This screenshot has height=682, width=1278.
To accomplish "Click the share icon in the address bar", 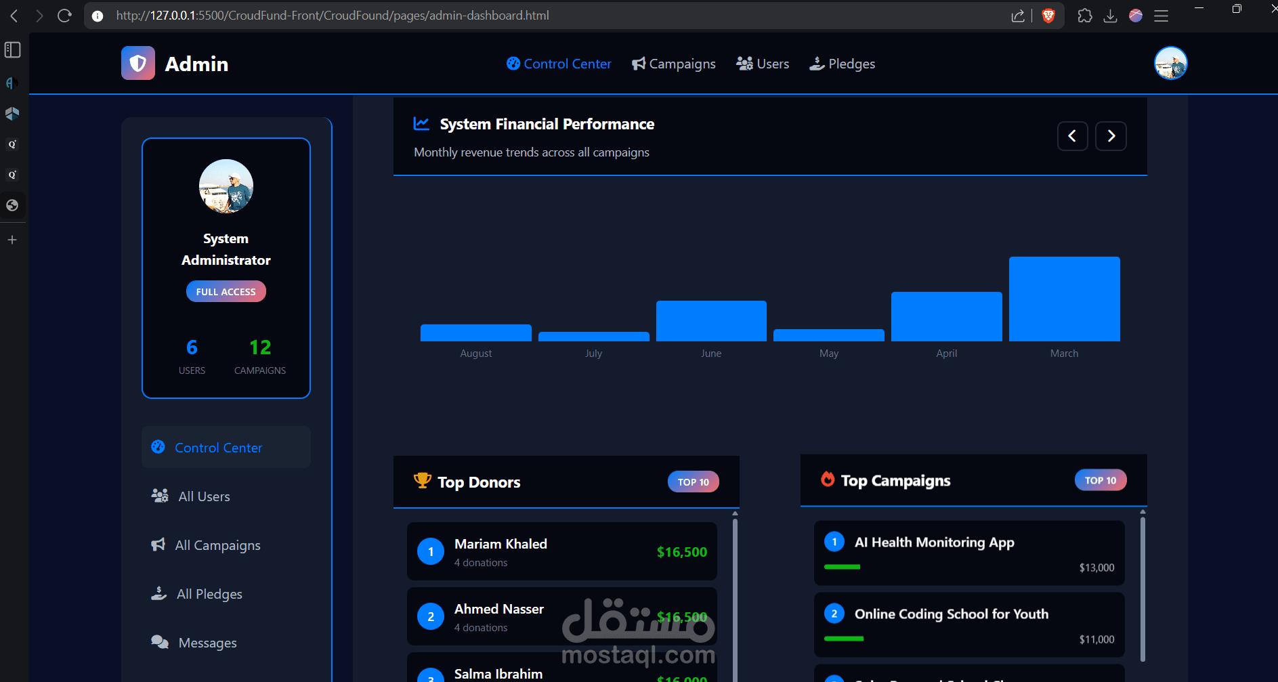I will click(1018, 16).
